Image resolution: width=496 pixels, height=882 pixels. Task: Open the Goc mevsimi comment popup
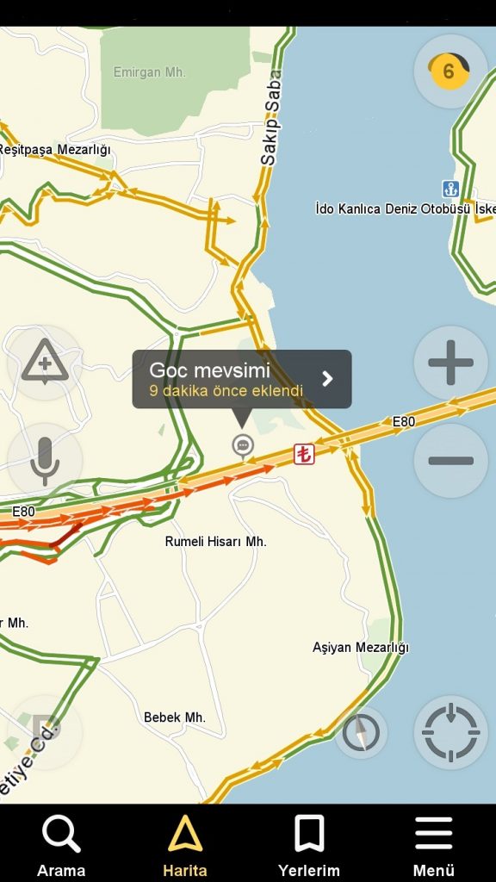(242, 379)
